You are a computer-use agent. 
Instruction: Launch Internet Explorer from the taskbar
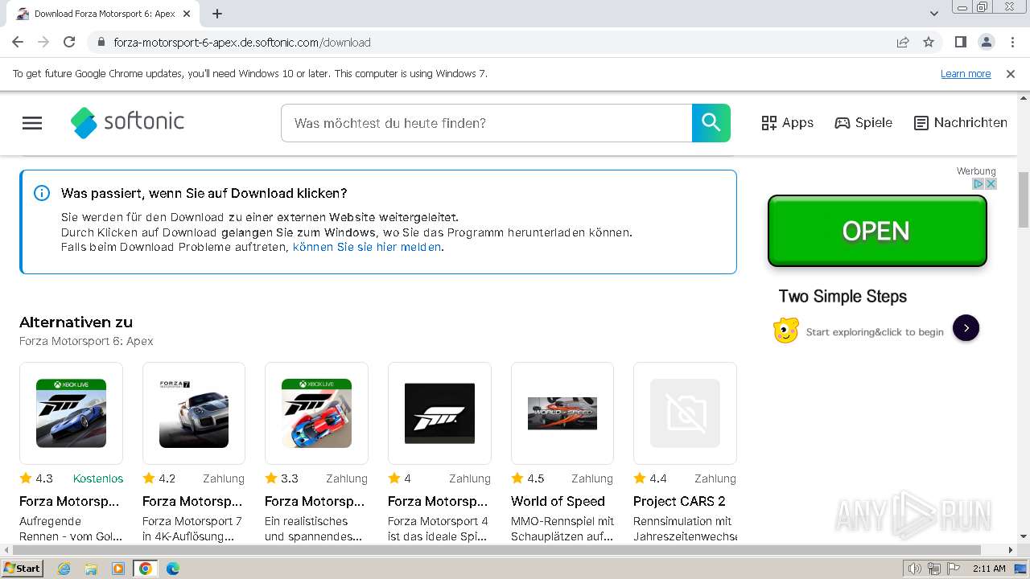(x=64, y=569)
